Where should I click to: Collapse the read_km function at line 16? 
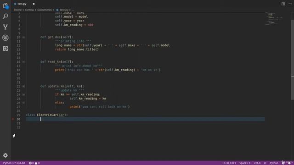coord(23,62)
